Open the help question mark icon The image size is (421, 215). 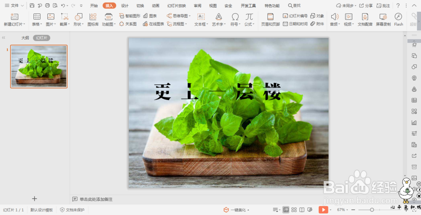click(x=398, y=5)
